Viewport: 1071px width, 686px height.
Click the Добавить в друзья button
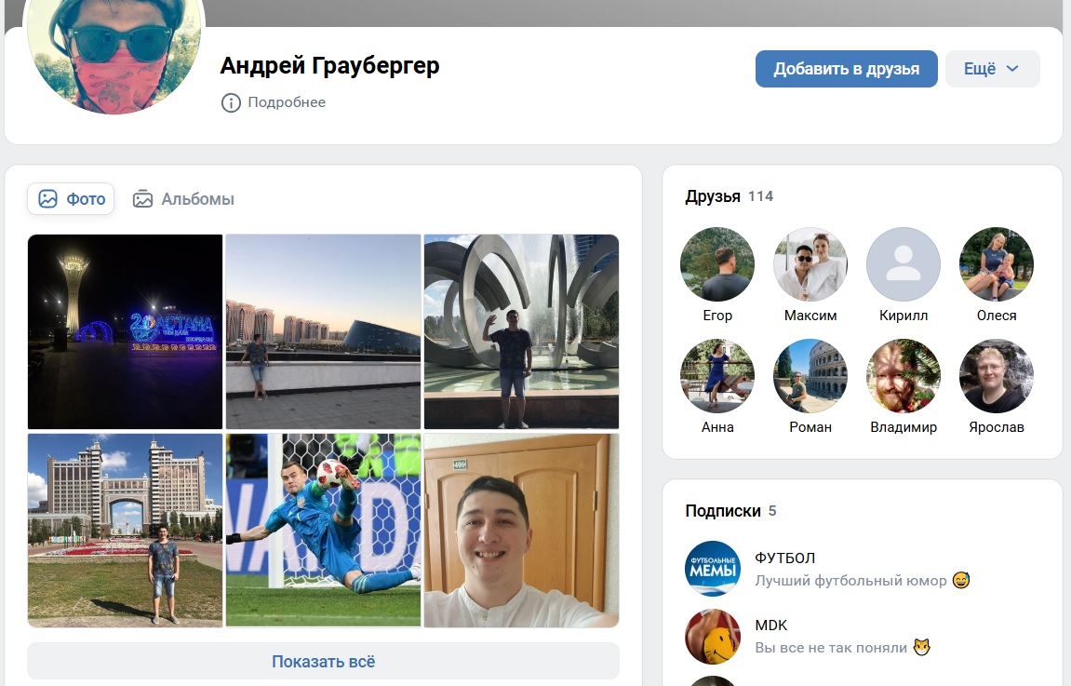pyautogui.click(x=846, y=69)
